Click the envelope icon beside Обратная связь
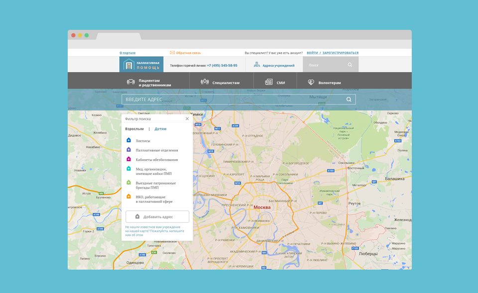Viewport: 478px width, 293px height. pos(172,53)
